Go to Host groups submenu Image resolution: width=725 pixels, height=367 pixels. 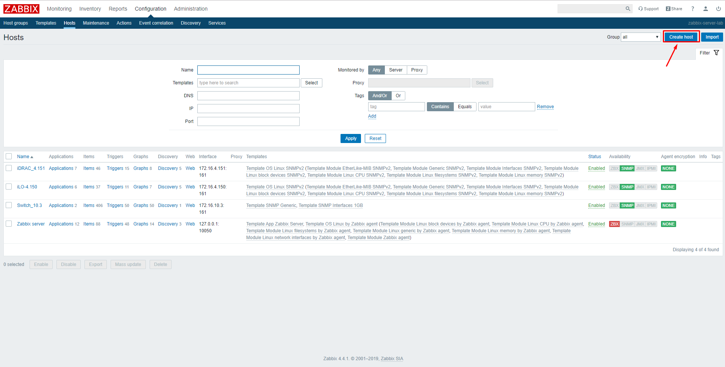[x=16, y=23]
